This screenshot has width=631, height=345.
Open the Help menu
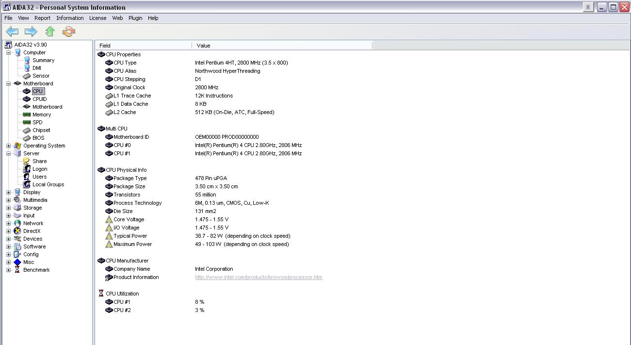coord(153,18)
